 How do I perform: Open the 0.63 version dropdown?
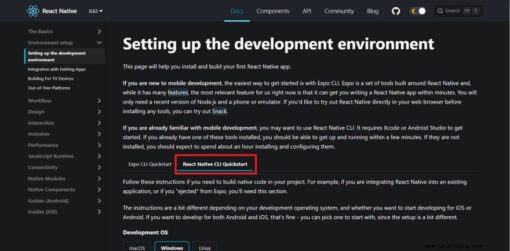click(96, 11)
